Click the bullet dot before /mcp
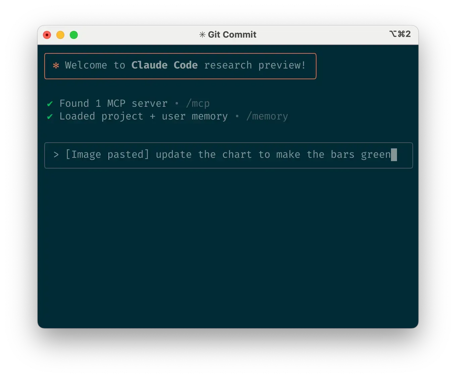This screenshot has height=378, width=456. tap(177, 104)
